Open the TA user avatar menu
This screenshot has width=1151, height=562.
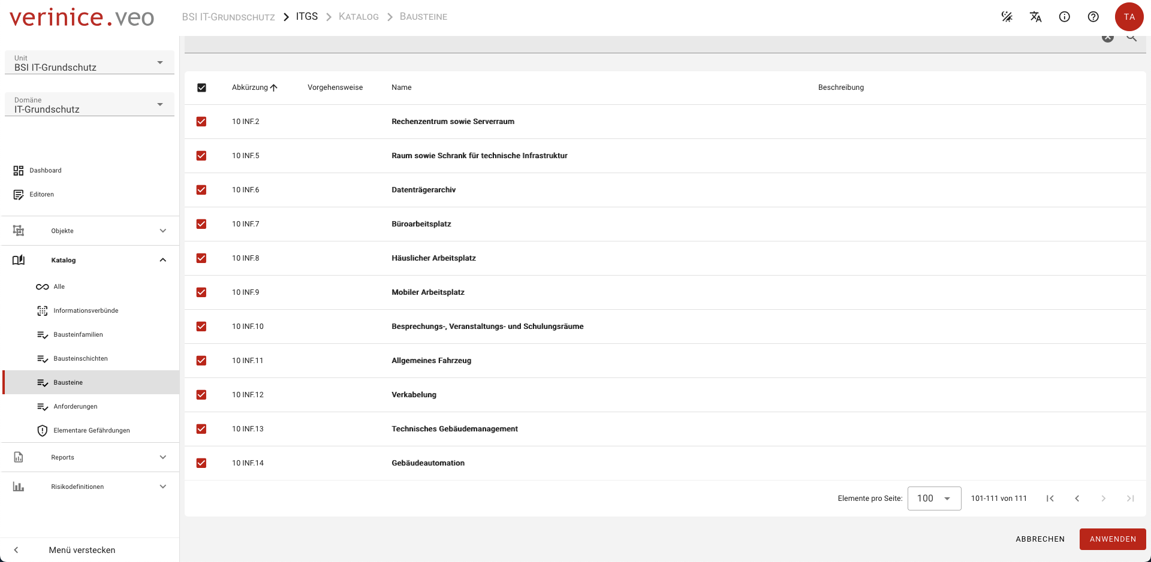coord(1129,17)
